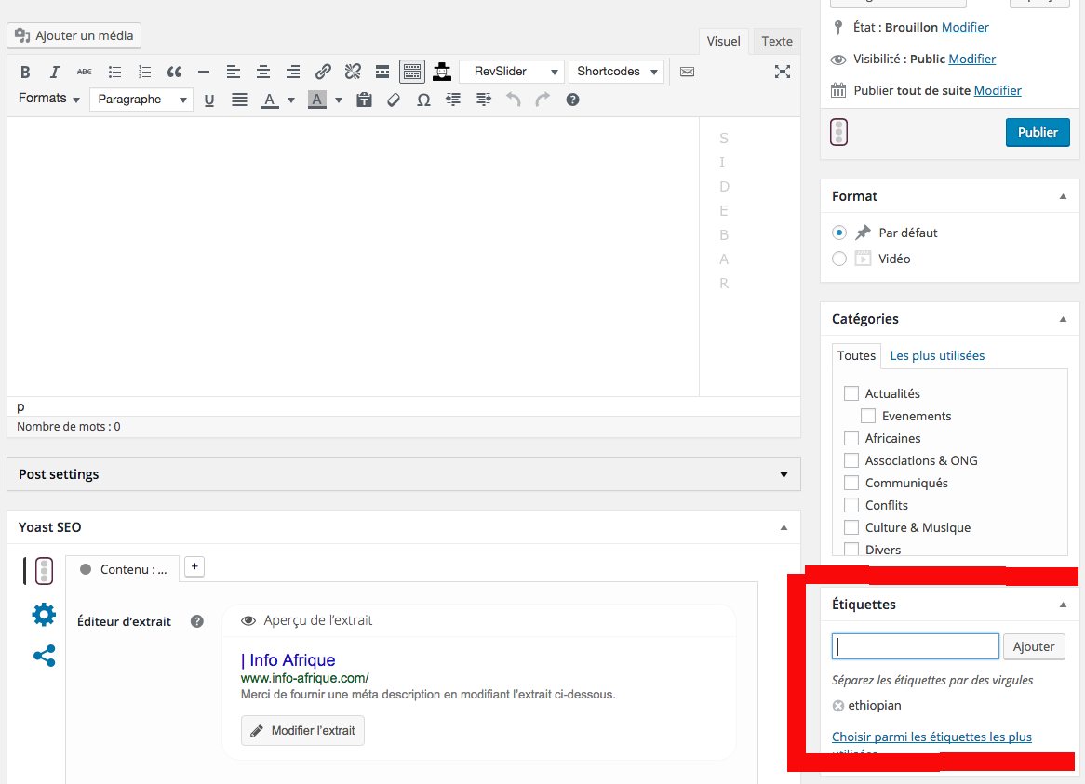Click the Publier button
Image resolution: width=1085 pixels, height=784 pixels.
point(1038,132)
